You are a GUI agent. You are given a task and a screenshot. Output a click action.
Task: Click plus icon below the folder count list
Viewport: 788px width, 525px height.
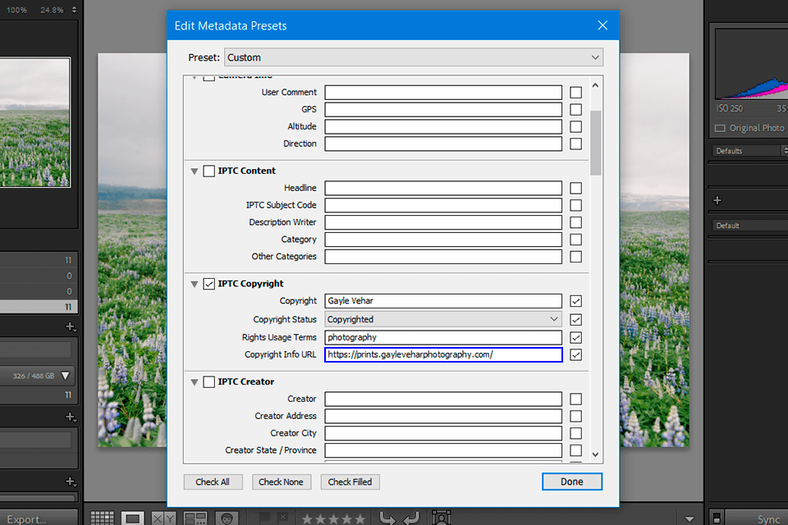click(71, 327)
